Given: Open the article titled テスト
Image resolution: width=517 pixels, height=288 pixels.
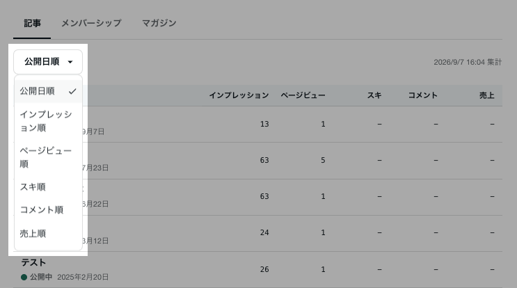Looking at the screenshot, I should point(33,263).
